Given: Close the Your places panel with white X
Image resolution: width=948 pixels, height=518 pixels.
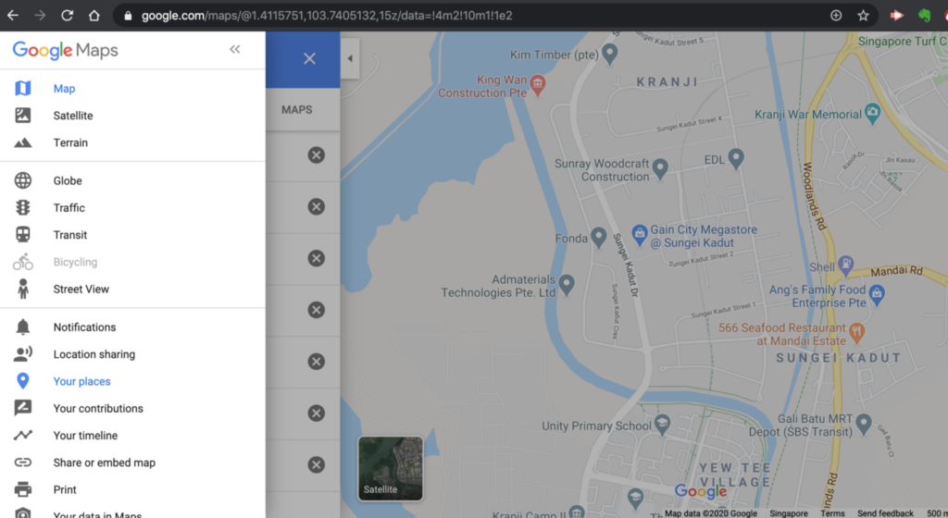Looking at the screenshot, I should [x=309, y=58].
